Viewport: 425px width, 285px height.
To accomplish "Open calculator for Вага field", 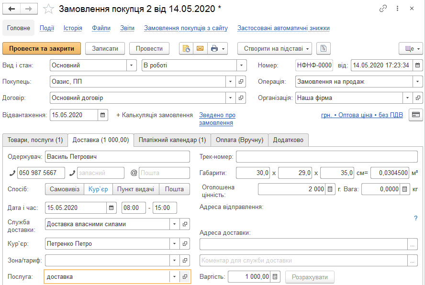I will coord(405,189).
